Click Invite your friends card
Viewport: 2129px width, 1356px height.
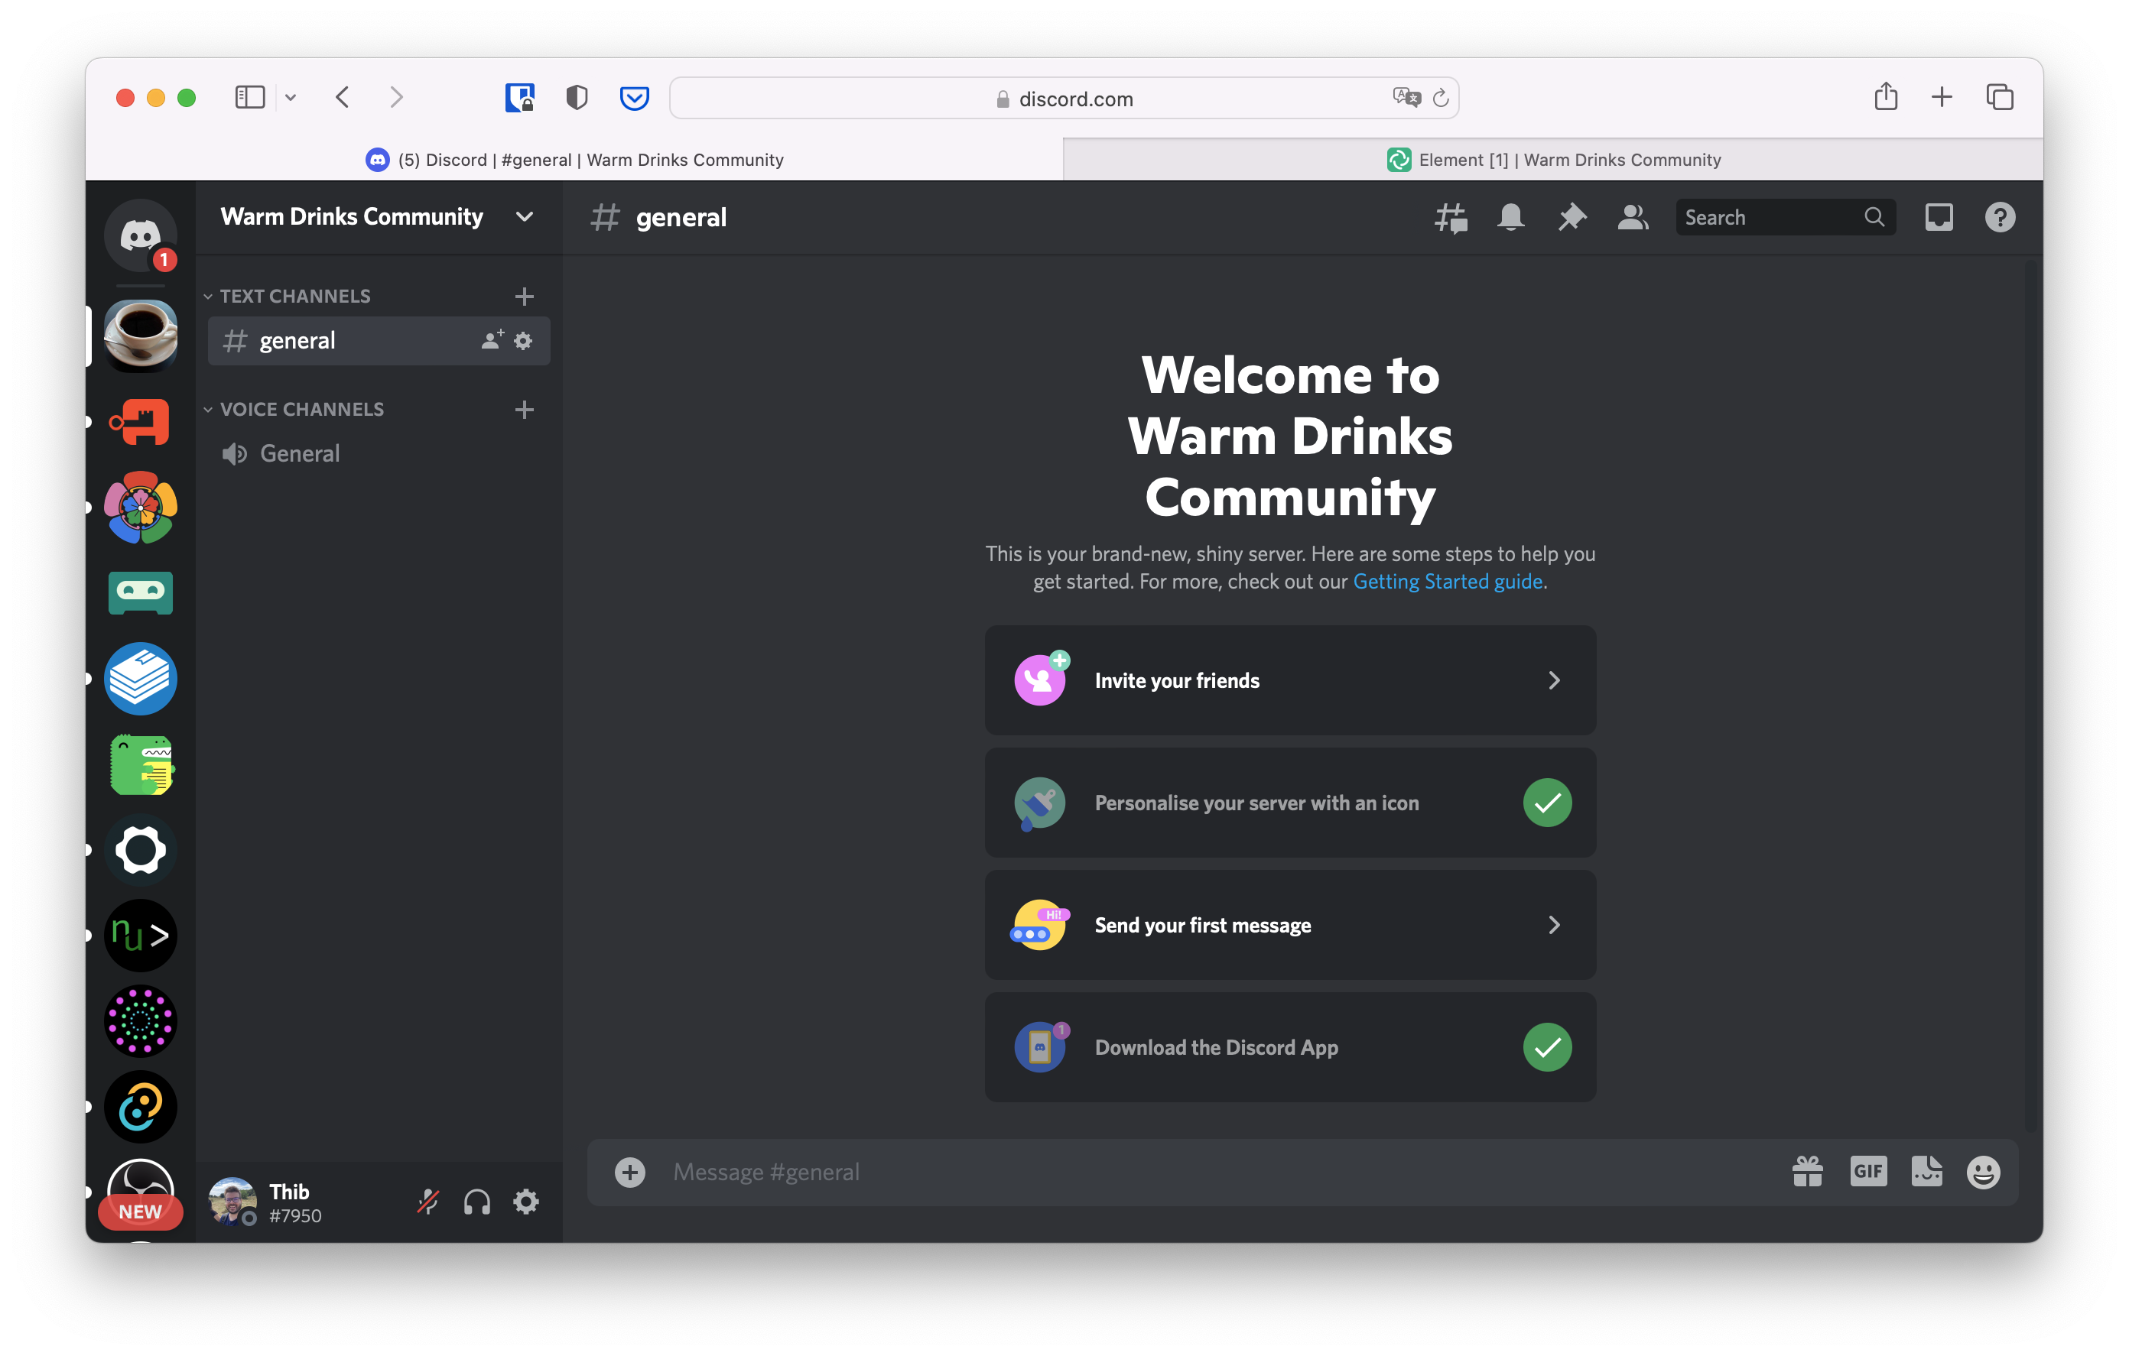click(1290, 680)
